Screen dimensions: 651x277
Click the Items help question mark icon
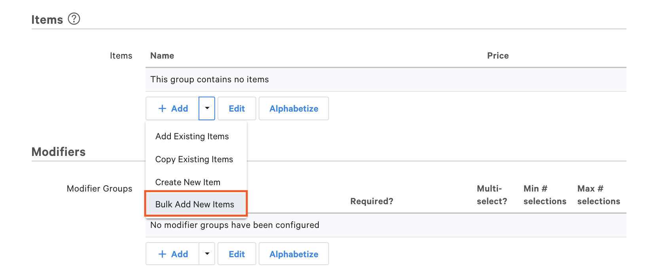point(74,19)
